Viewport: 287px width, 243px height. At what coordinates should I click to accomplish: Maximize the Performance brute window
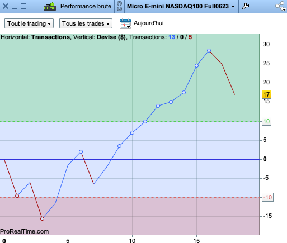[23, 6]
